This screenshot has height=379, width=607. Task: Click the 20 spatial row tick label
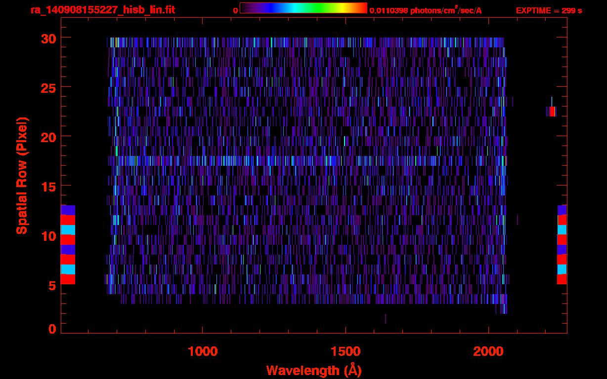pyautogui.click(x=48, y=137)
